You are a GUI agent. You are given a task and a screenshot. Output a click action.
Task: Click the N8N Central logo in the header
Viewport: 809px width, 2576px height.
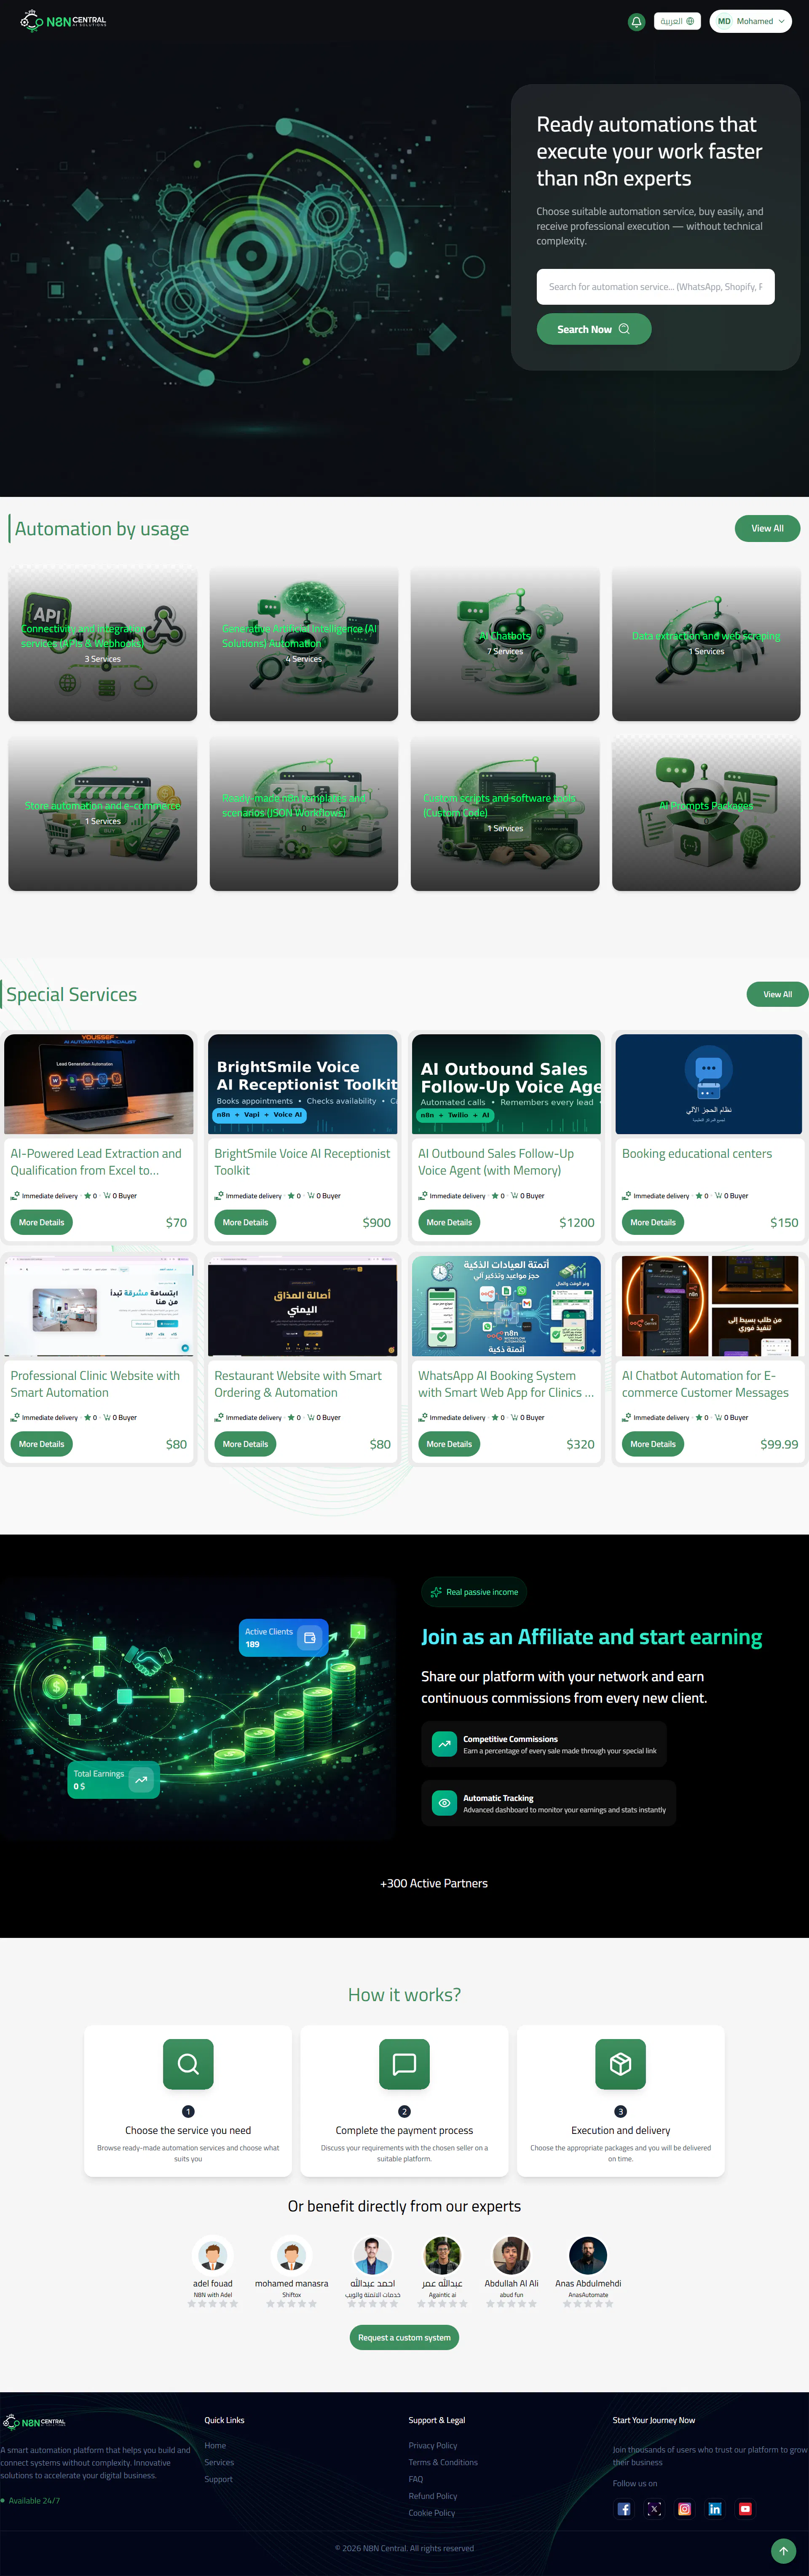click(63, 21)
